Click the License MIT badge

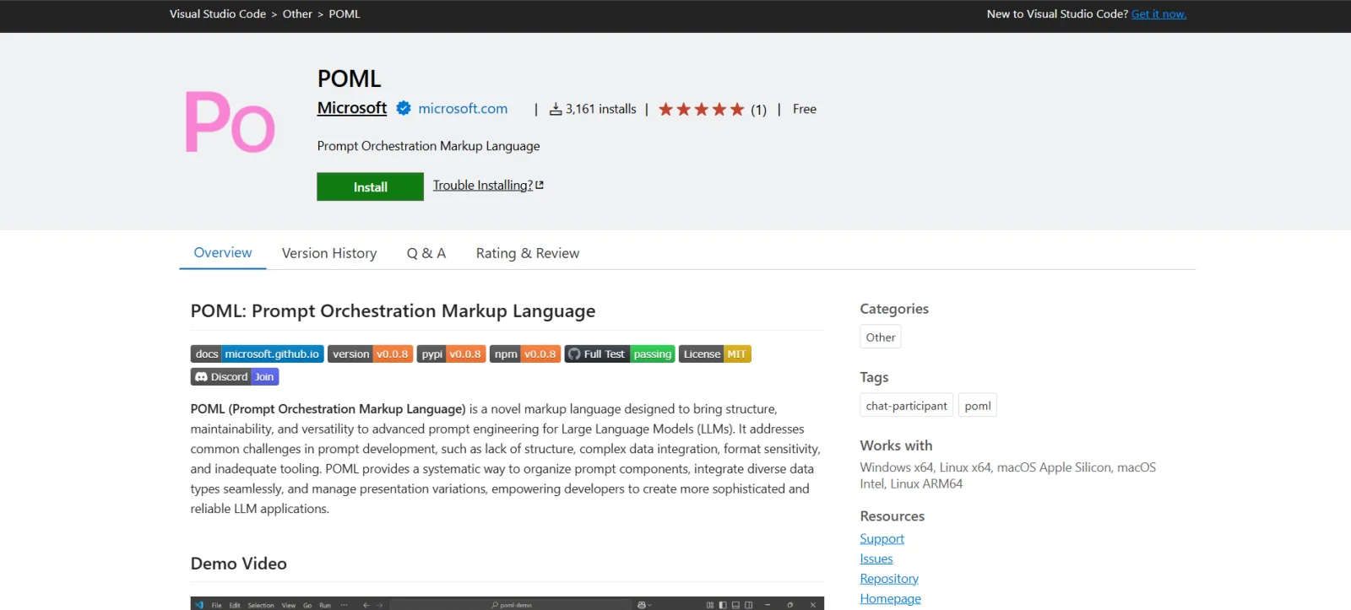[x=714, y=354]
